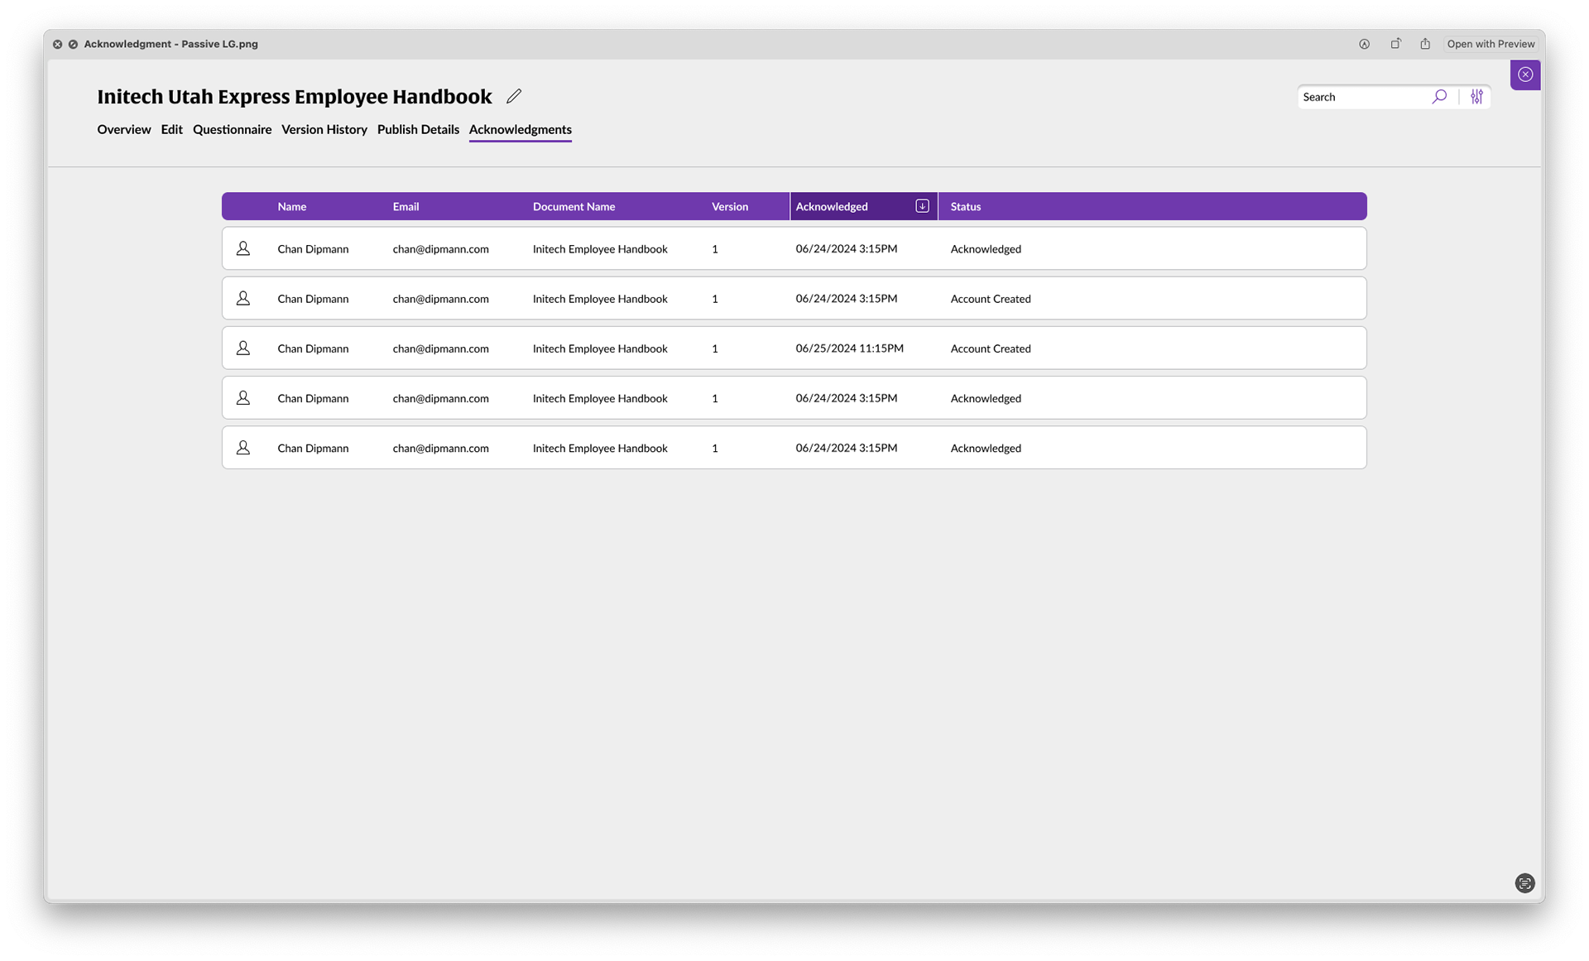The image size is (1589, 961).
Task: Open the filter sliders icon
Action: [x=1476, y=97]
